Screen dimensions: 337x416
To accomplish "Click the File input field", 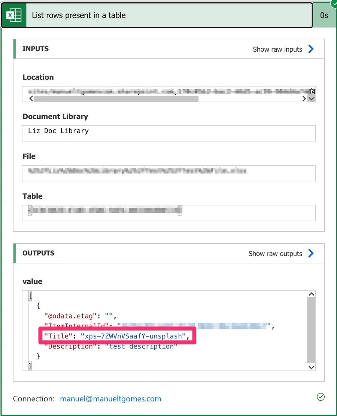I will pyautogui.click(x=168, y=173).
